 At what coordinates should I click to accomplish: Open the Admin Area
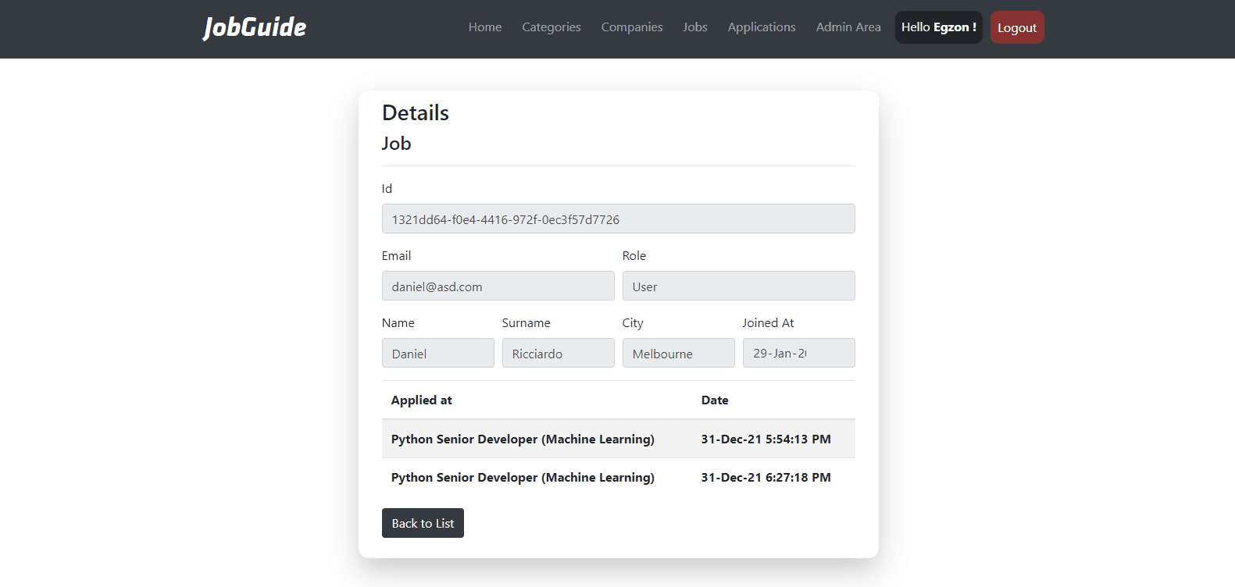click(x=848, y=27)
